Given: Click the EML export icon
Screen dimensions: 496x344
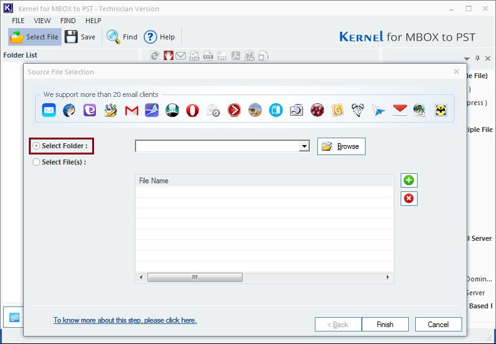Looking at the screenshot, I should pos(194,56).
